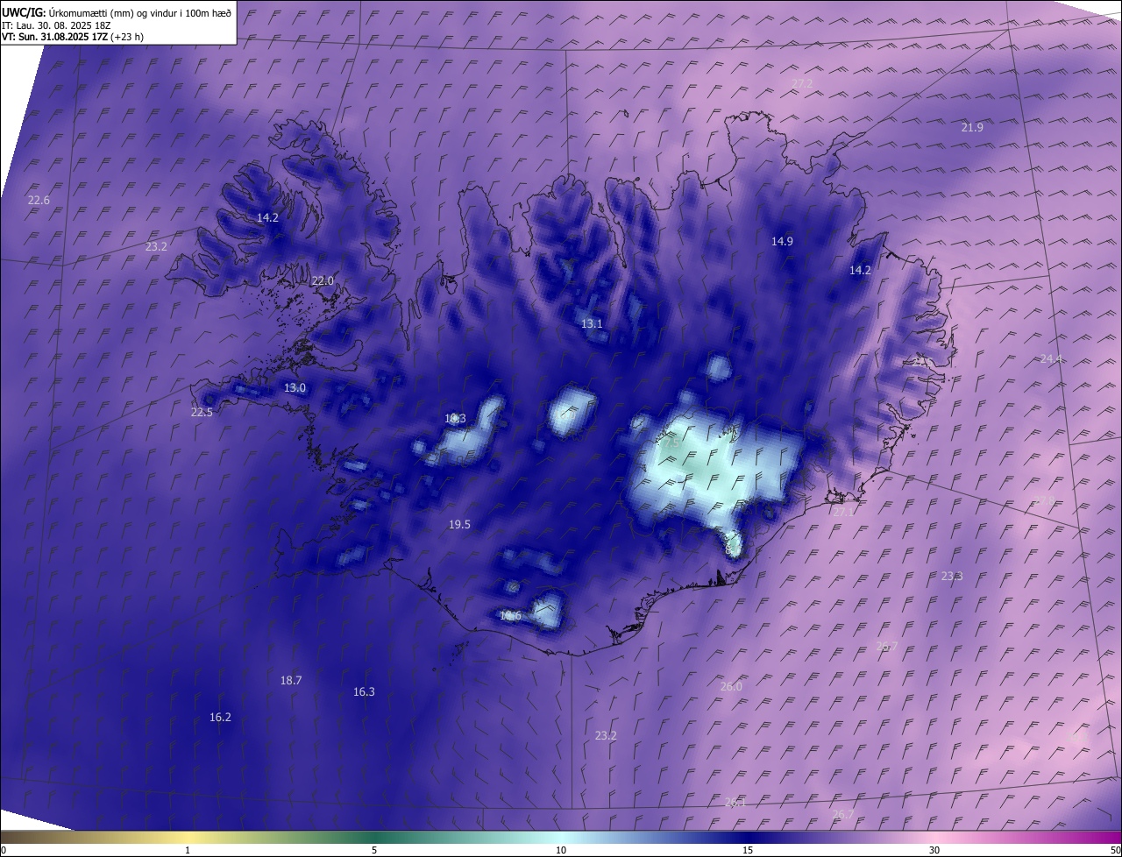Click the 18.7 value label

(291, 680)
